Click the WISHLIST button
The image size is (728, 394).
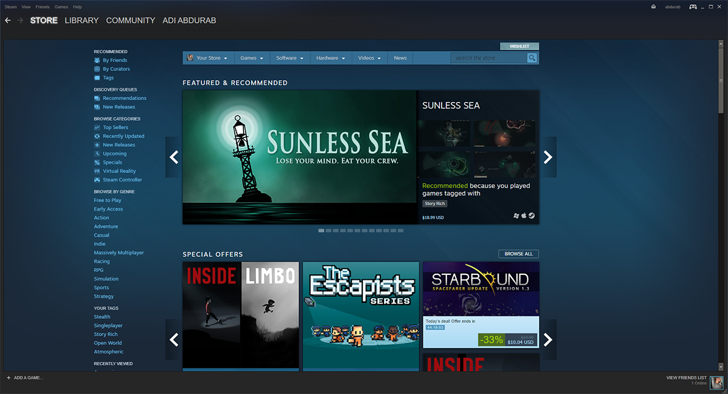pos(519,46)
